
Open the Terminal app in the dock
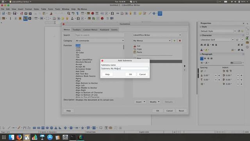(x=73, y=137)
